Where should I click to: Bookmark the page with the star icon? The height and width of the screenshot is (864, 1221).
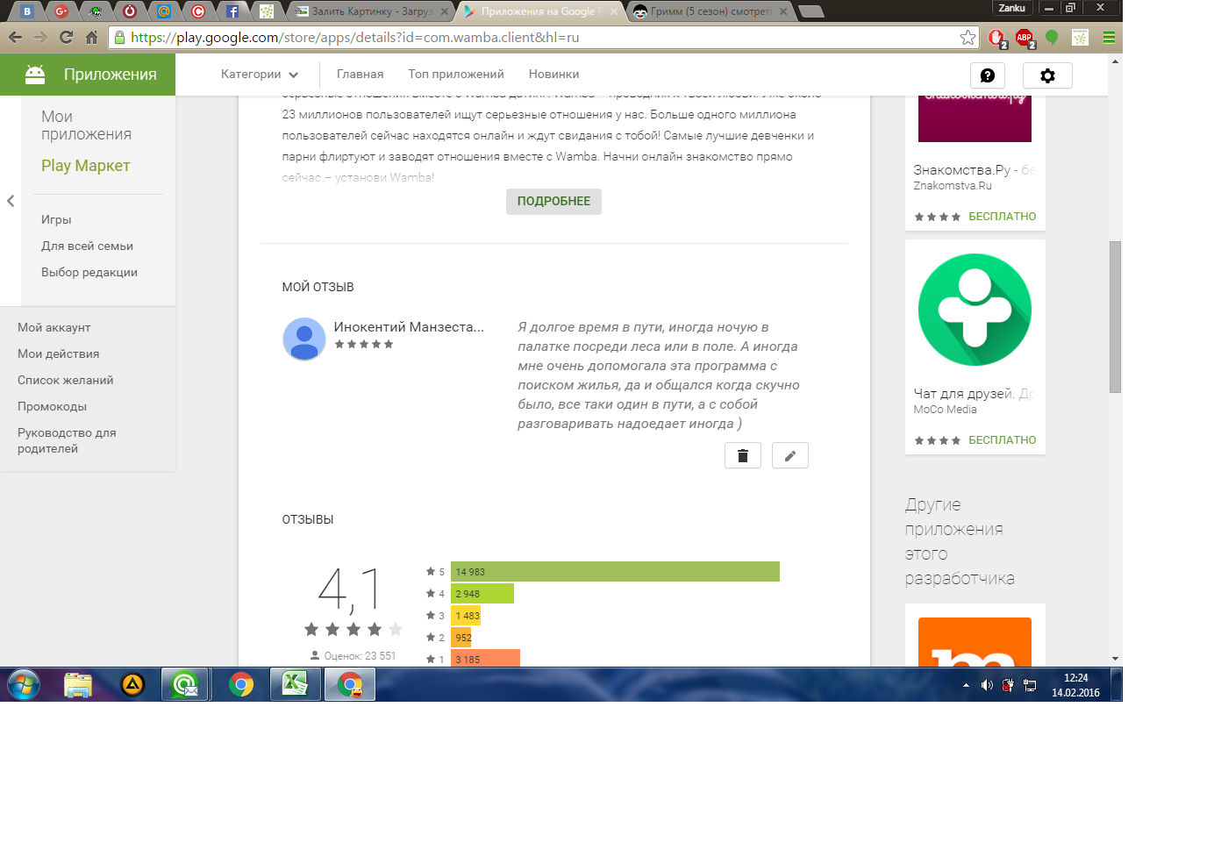coord(968,38)
